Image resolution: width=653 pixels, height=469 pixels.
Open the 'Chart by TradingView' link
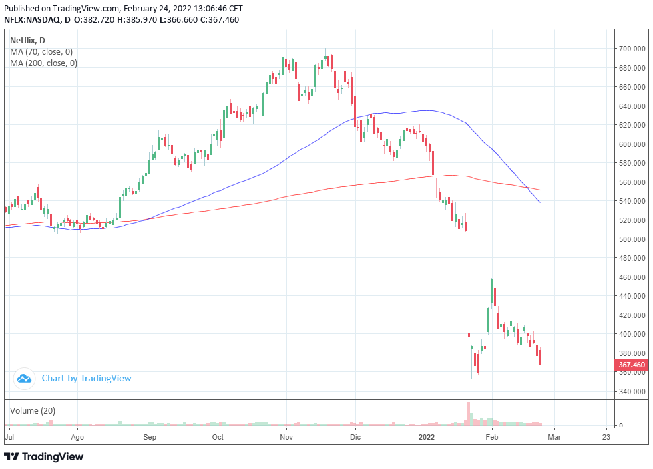tap(86, 379)
